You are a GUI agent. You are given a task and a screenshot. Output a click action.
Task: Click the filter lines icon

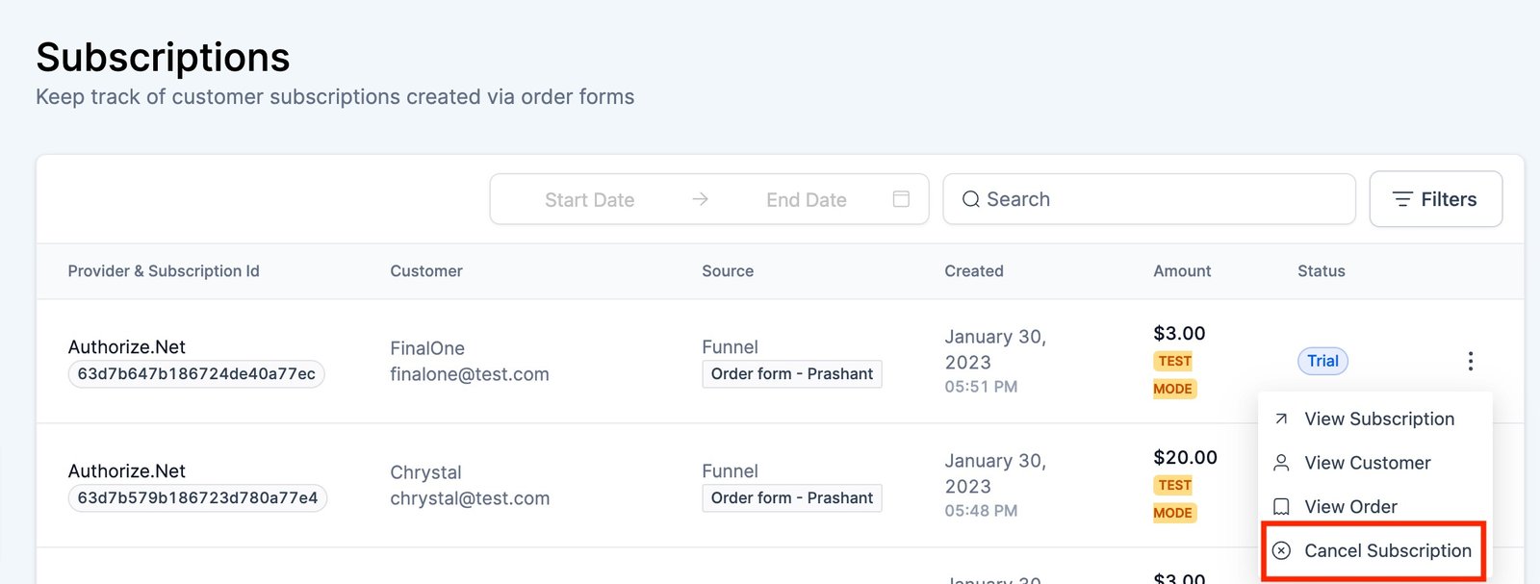[1402, 199]
